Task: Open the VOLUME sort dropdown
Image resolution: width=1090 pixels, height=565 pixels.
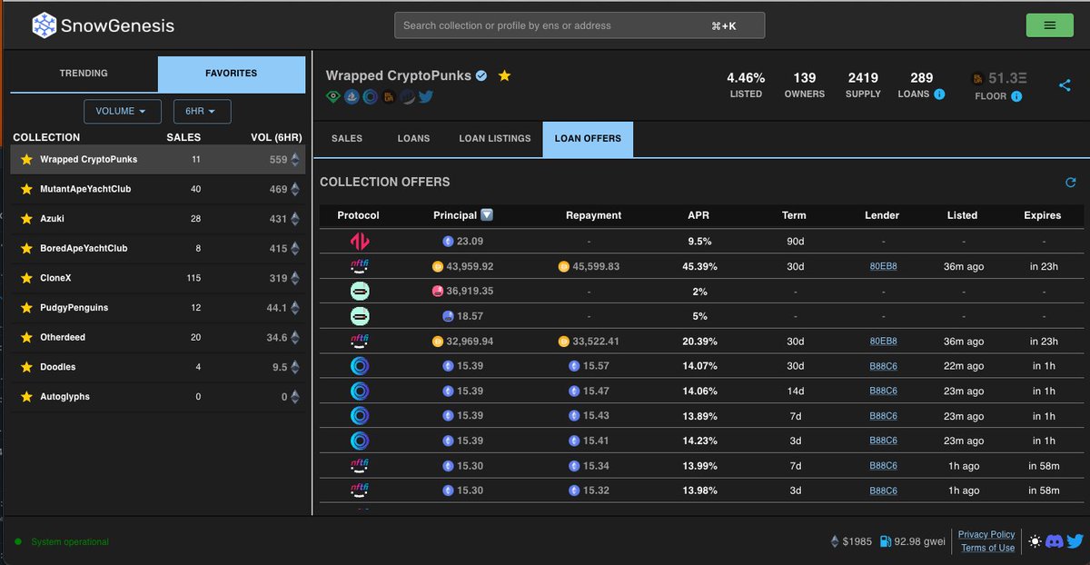Action: coord(123,112)
